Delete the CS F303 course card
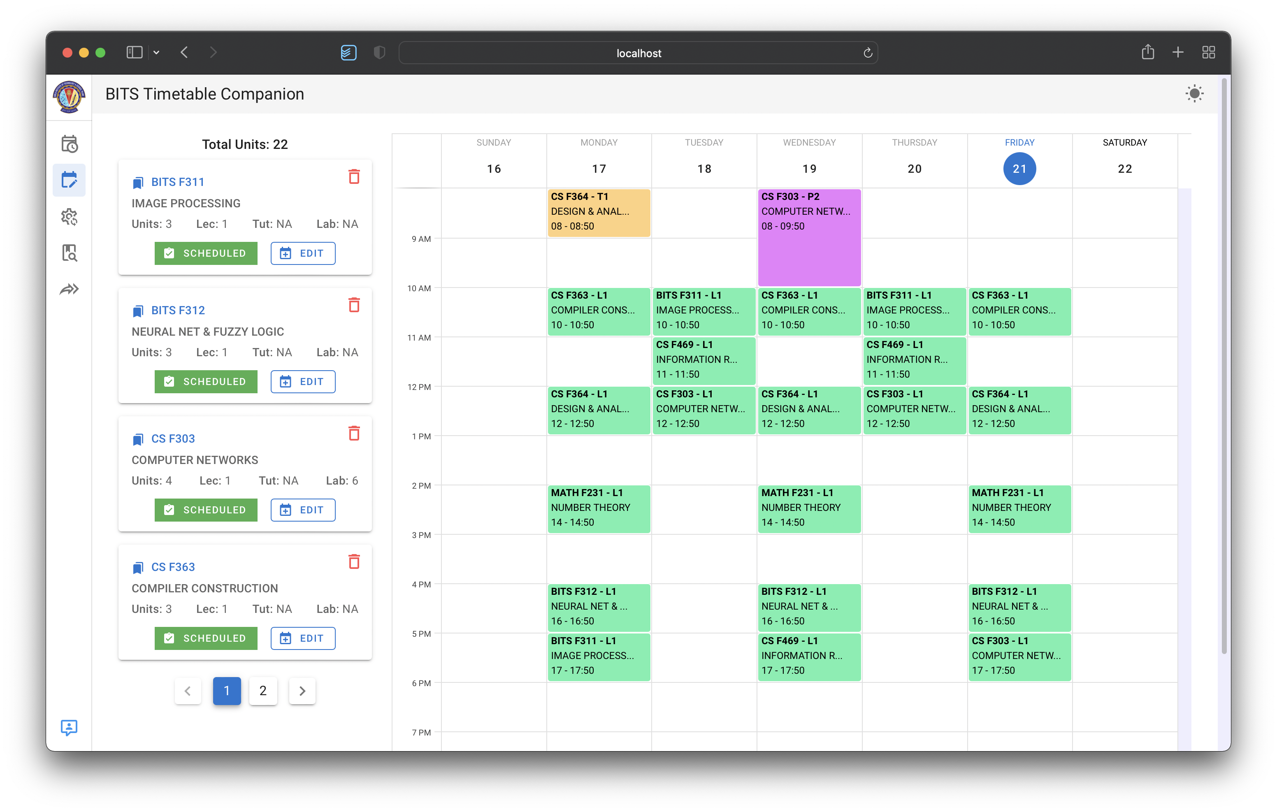 (x=354, y=433)
